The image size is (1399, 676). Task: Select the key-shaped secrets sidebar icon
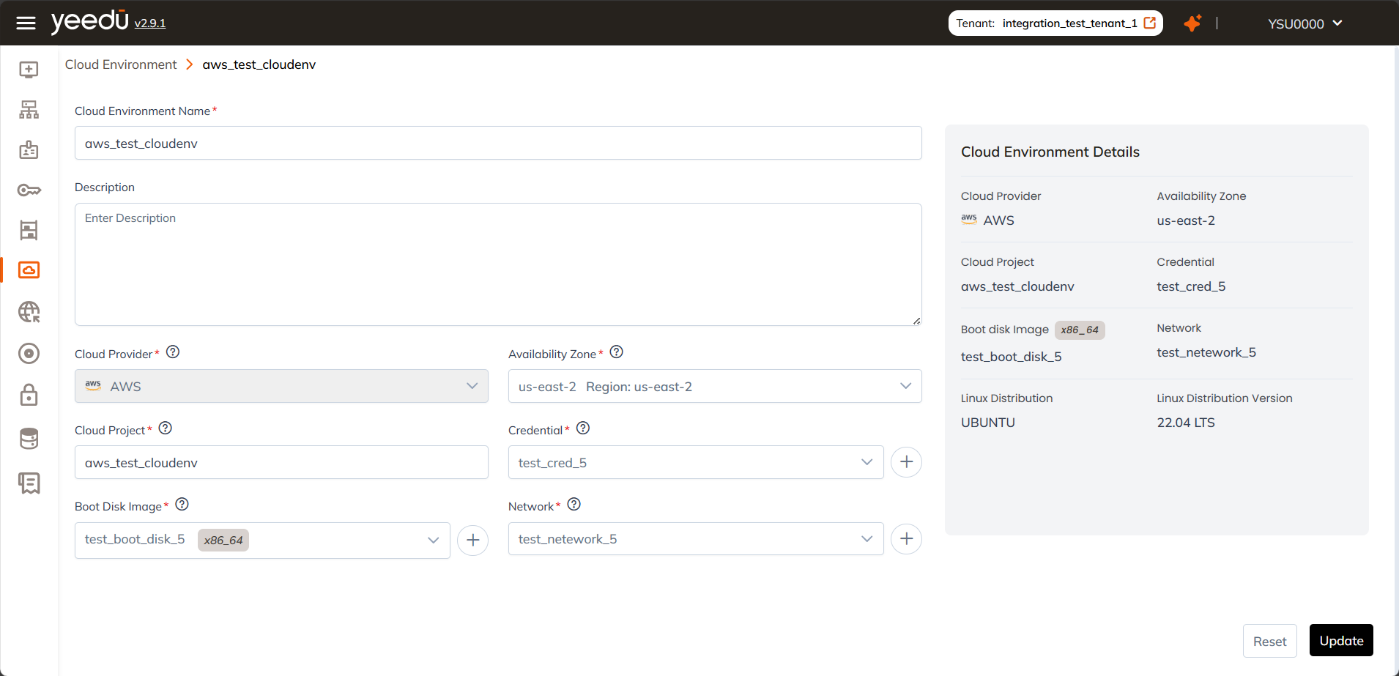[29, 190]
